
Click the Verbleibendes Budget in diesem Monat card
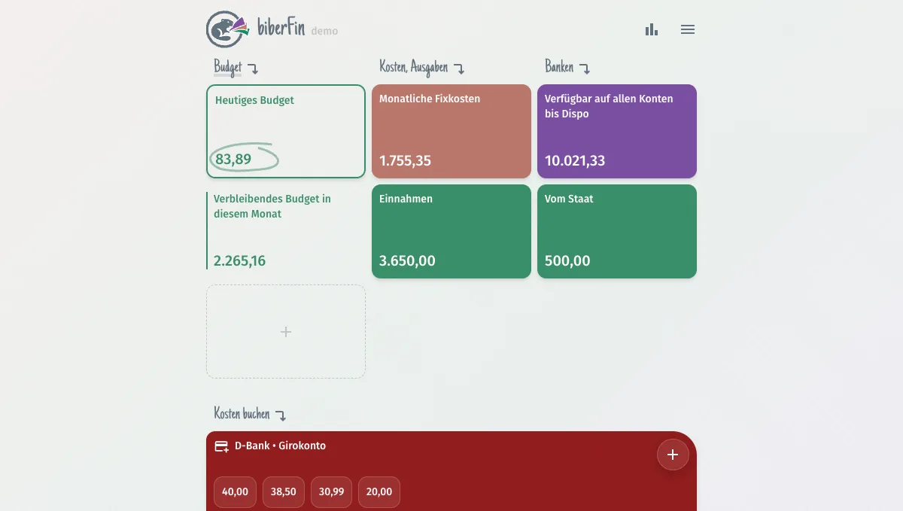point(286,231)
